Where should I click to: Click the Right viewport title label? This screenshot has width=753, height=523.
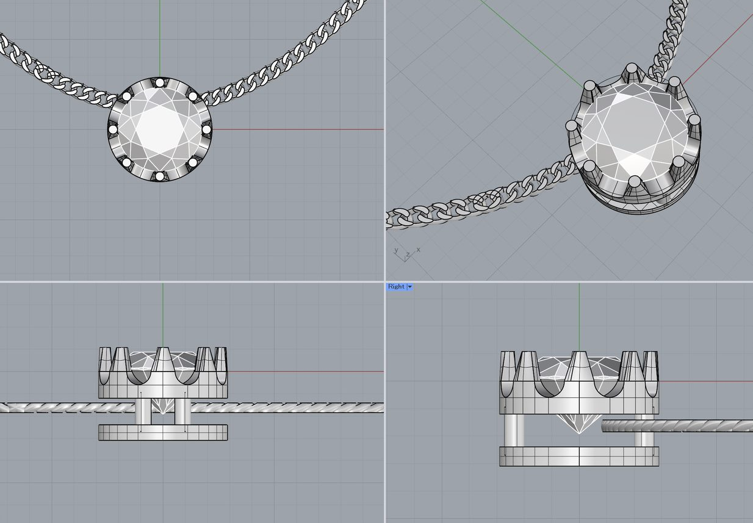[x=396, y=287]
